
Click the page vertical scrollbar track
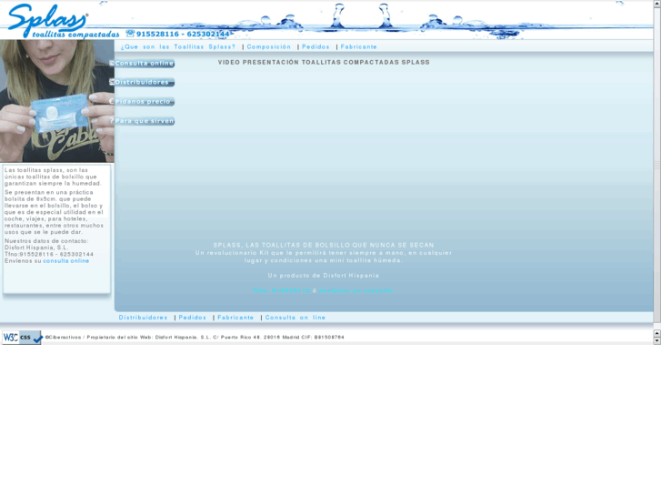656,165
